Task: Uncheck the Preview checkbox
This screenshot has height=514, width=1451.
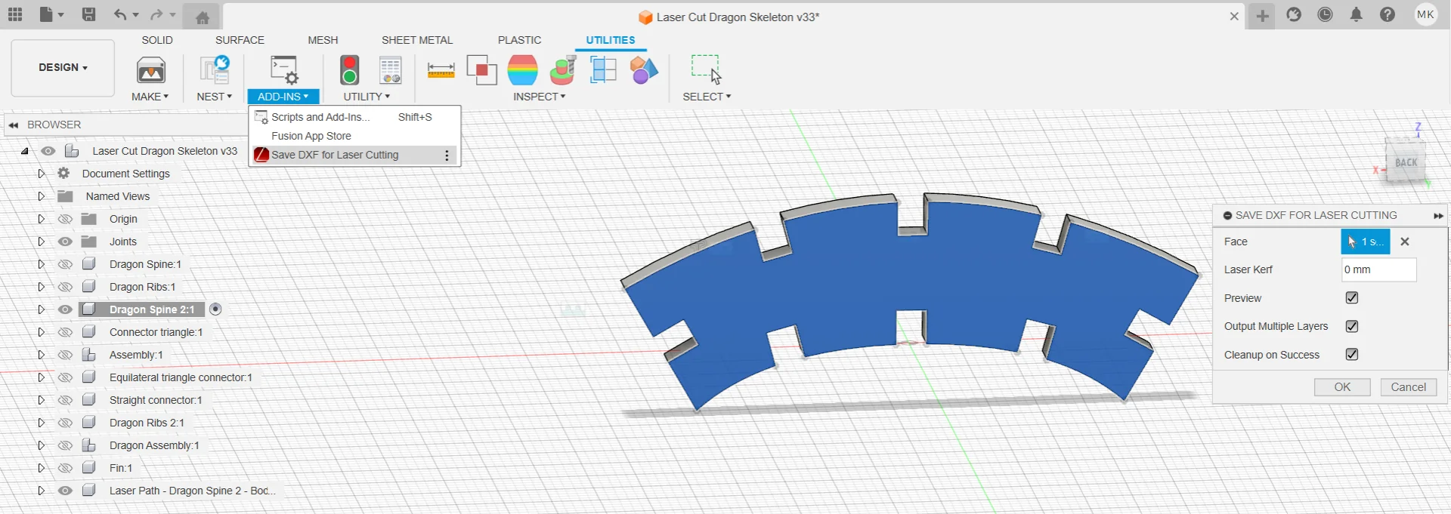Action: click(1352, 298)
